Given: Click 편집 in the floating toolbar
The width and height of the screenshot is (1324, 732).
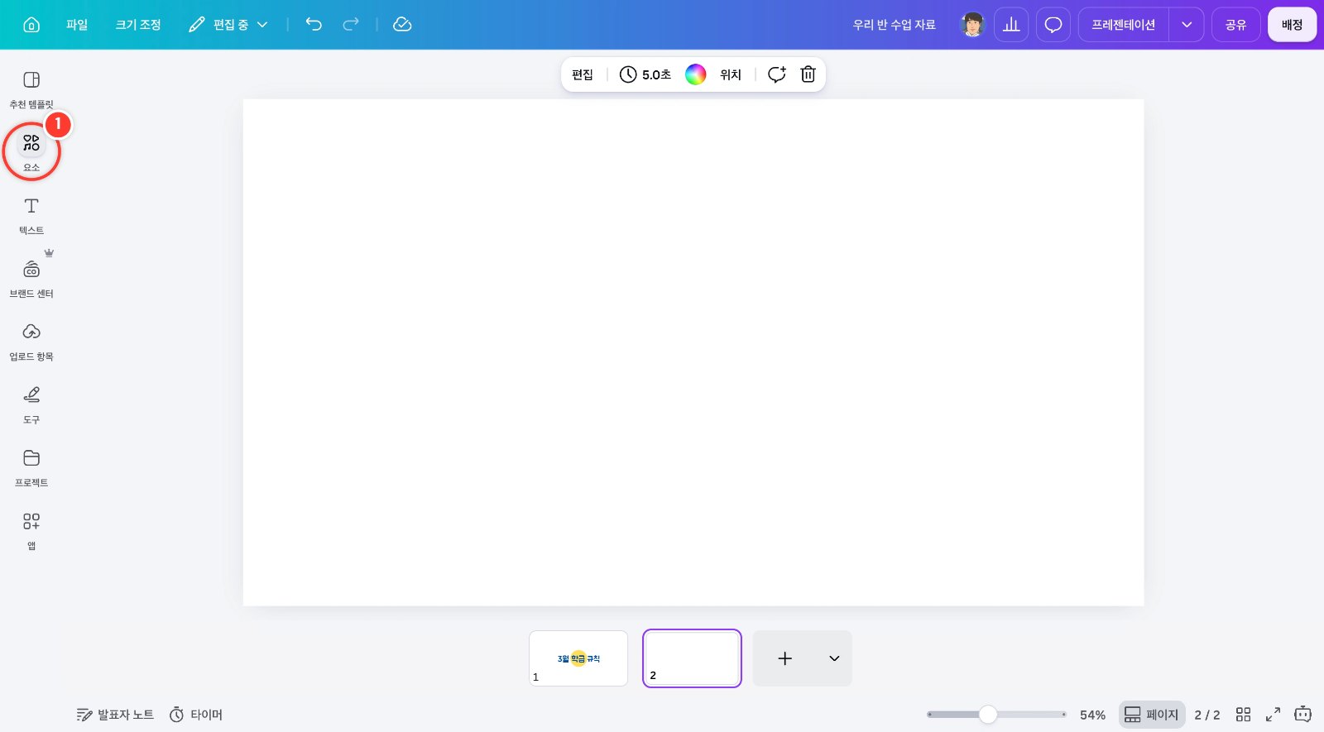Looking at the screenshot, I should pyautogui.click(x=583, y=74).
